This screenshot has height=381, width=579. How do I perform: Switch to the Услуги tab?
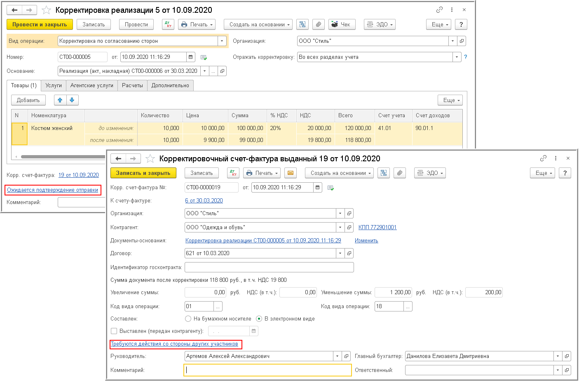(x=54, y=85)
